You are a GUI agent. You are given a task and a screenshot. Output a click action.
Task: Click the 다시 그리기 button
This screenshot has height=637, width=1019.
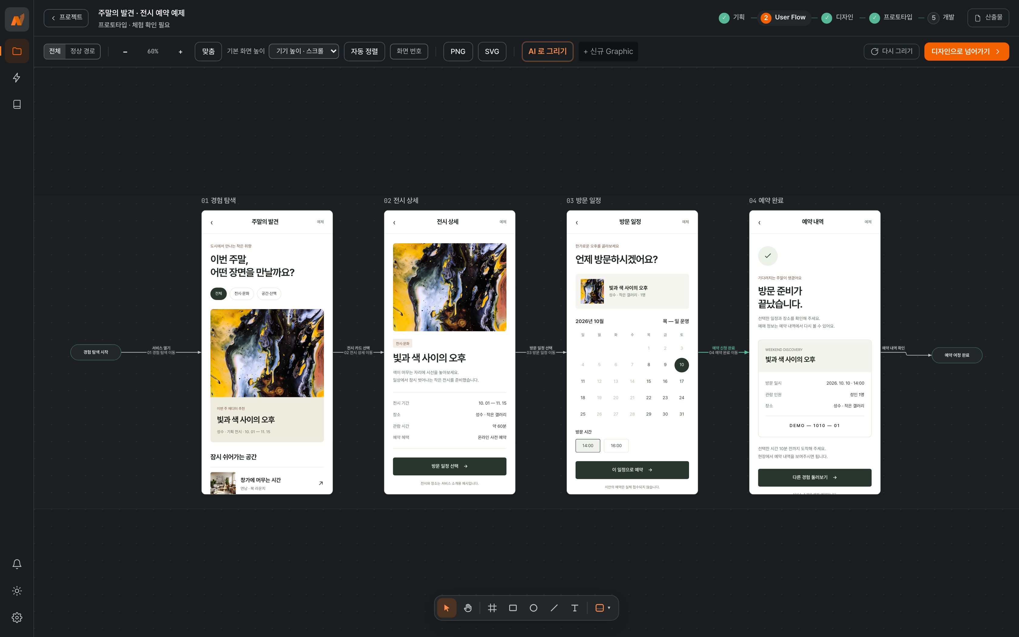pos(891,51)
